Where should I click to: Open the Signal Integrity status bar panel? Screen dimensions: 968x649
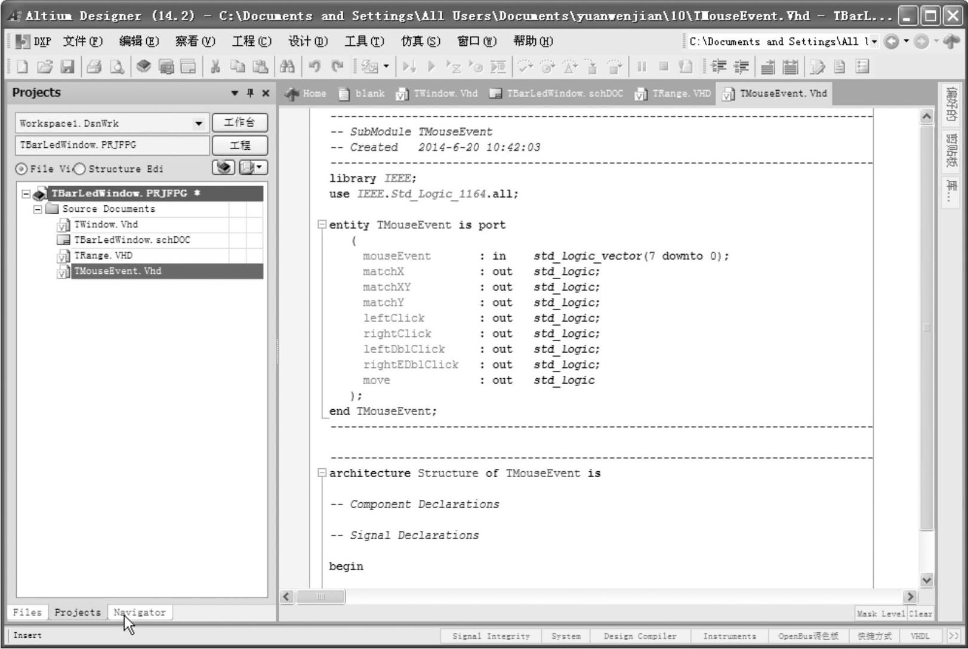(491, 636)
